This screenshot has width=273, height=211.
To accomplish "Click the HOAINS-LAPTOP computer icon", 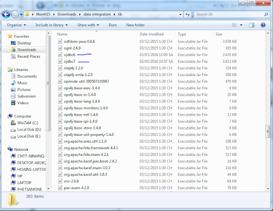I will (13, 169).
